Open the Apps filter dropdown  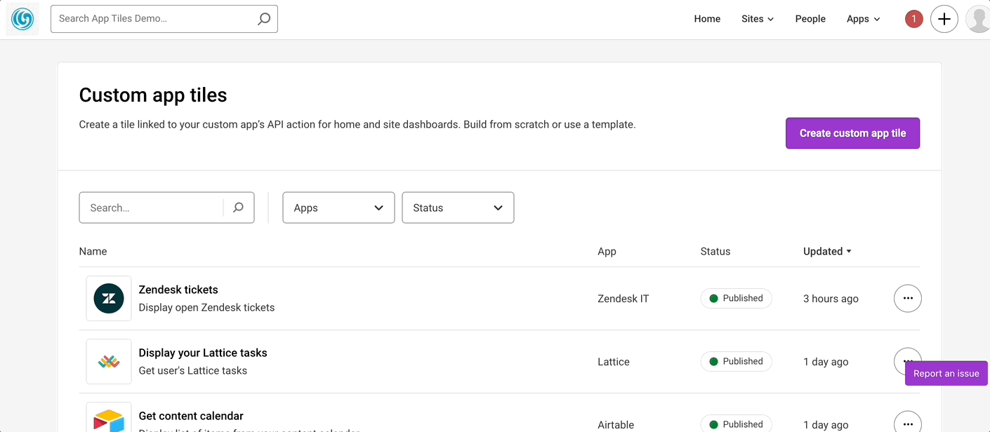click(338, 208)
